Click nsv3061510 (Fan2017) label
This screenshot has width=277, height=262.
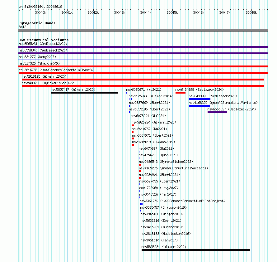tap(159, 240)
